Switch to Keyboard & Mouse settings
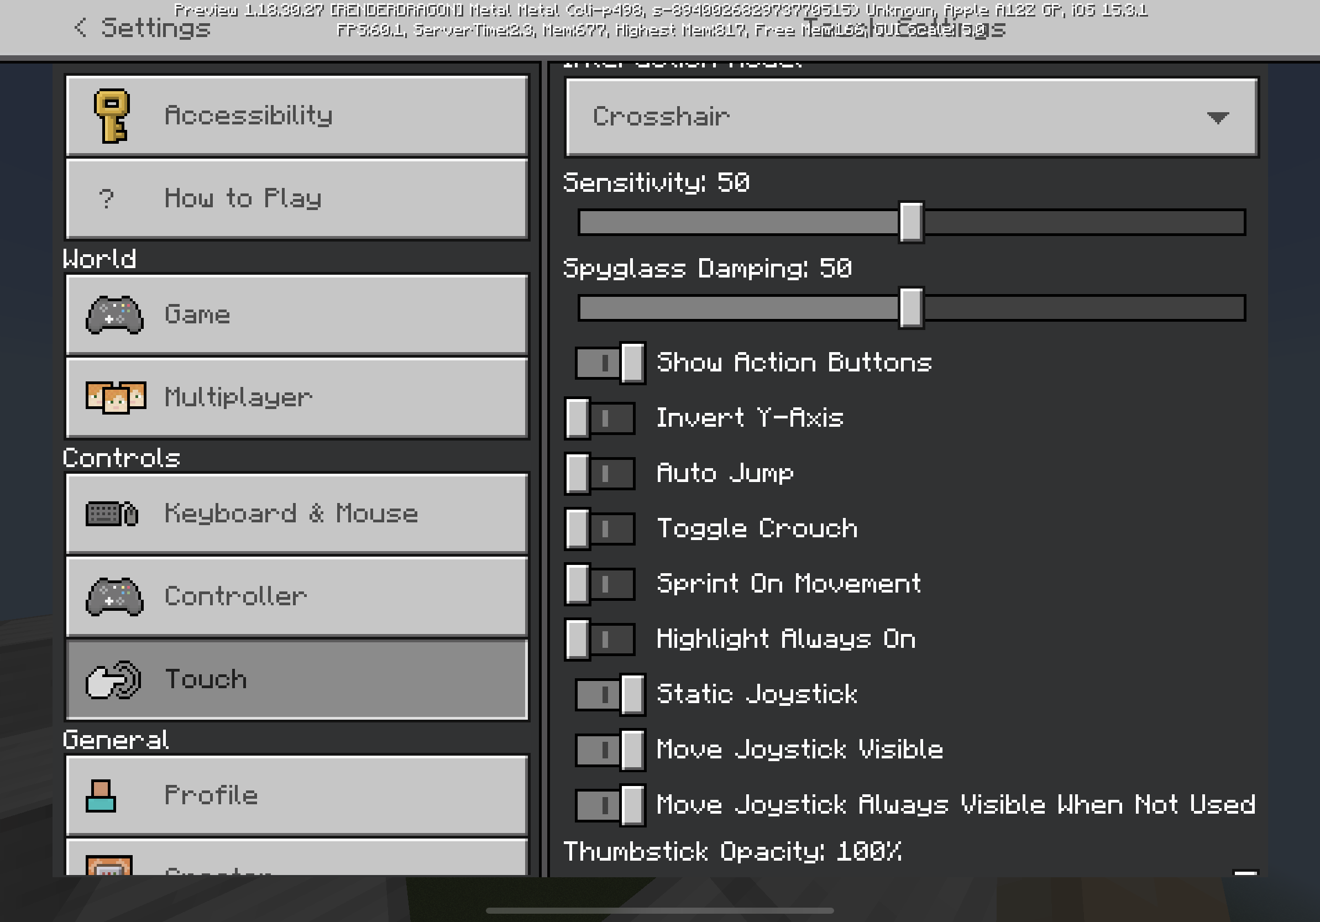This screenshot has width=1320, height=922. (297, 514)
